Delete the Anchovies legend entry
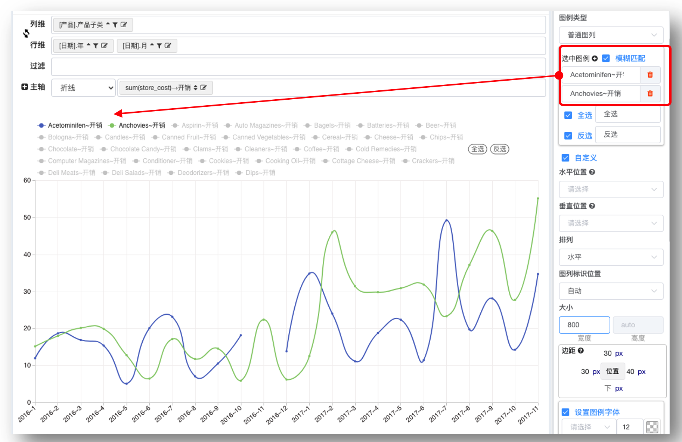Viewport: 682px width, 442px height. [650, 93]
